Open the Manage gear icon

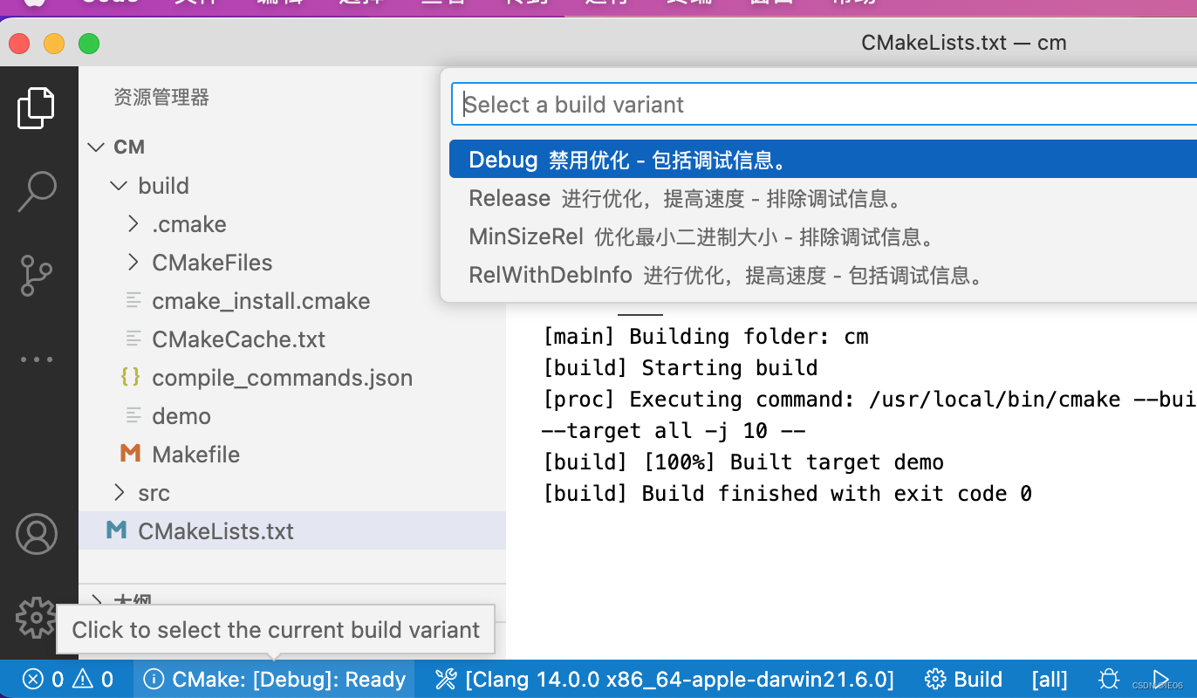[37, 617]
